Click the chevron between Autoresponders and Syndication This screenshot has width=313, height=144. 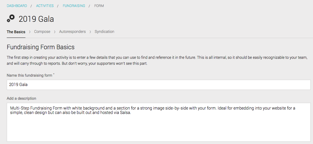click(90, 32)
